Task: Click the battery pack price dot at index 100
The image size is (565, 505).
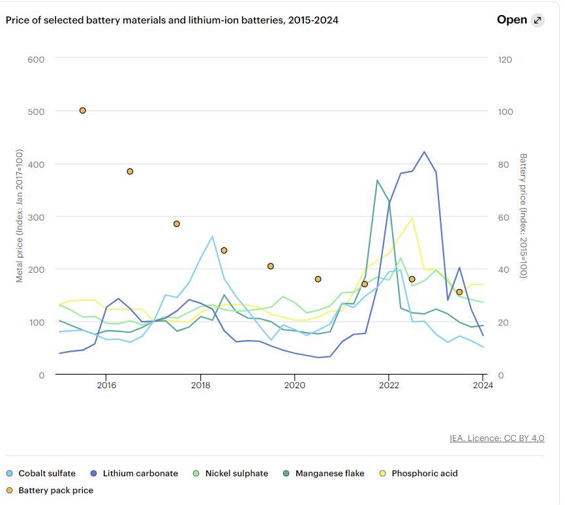Action: click(82, 111)
